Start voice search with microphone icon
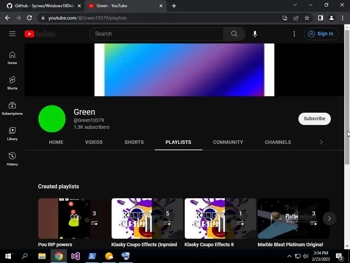350x263 pixels. point(255,34)
